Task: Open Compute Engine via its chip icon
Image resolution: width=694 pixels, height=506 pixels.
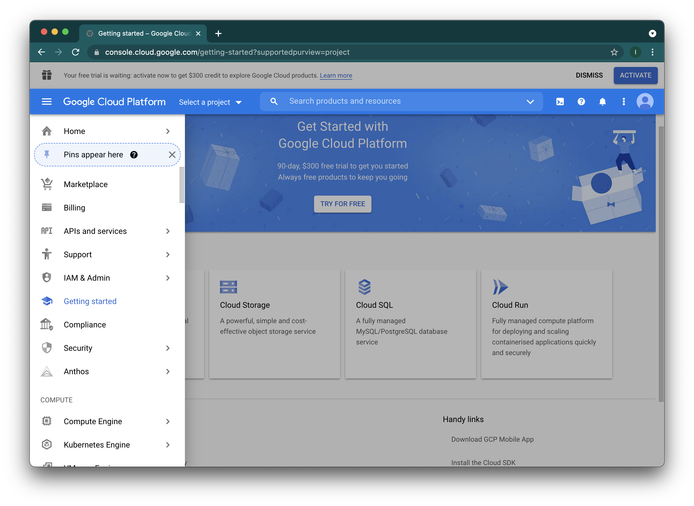Action: pos(46,421)
